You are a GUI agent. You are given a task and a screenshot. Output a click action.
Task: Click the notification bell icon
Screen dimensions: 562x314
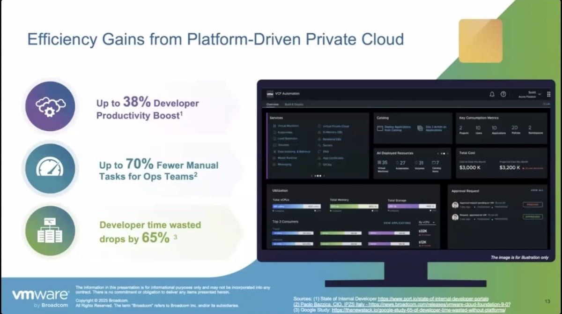coord(492,94)
